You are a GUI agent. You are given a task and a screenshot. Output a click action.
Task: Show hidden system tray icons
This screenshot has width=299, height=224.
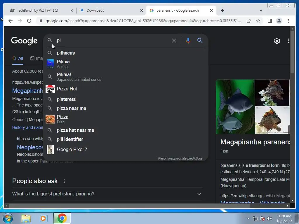coord(248,218)
